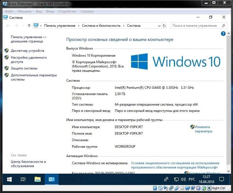
Task: Open the Windows Start menu
Action: [9, 179]
